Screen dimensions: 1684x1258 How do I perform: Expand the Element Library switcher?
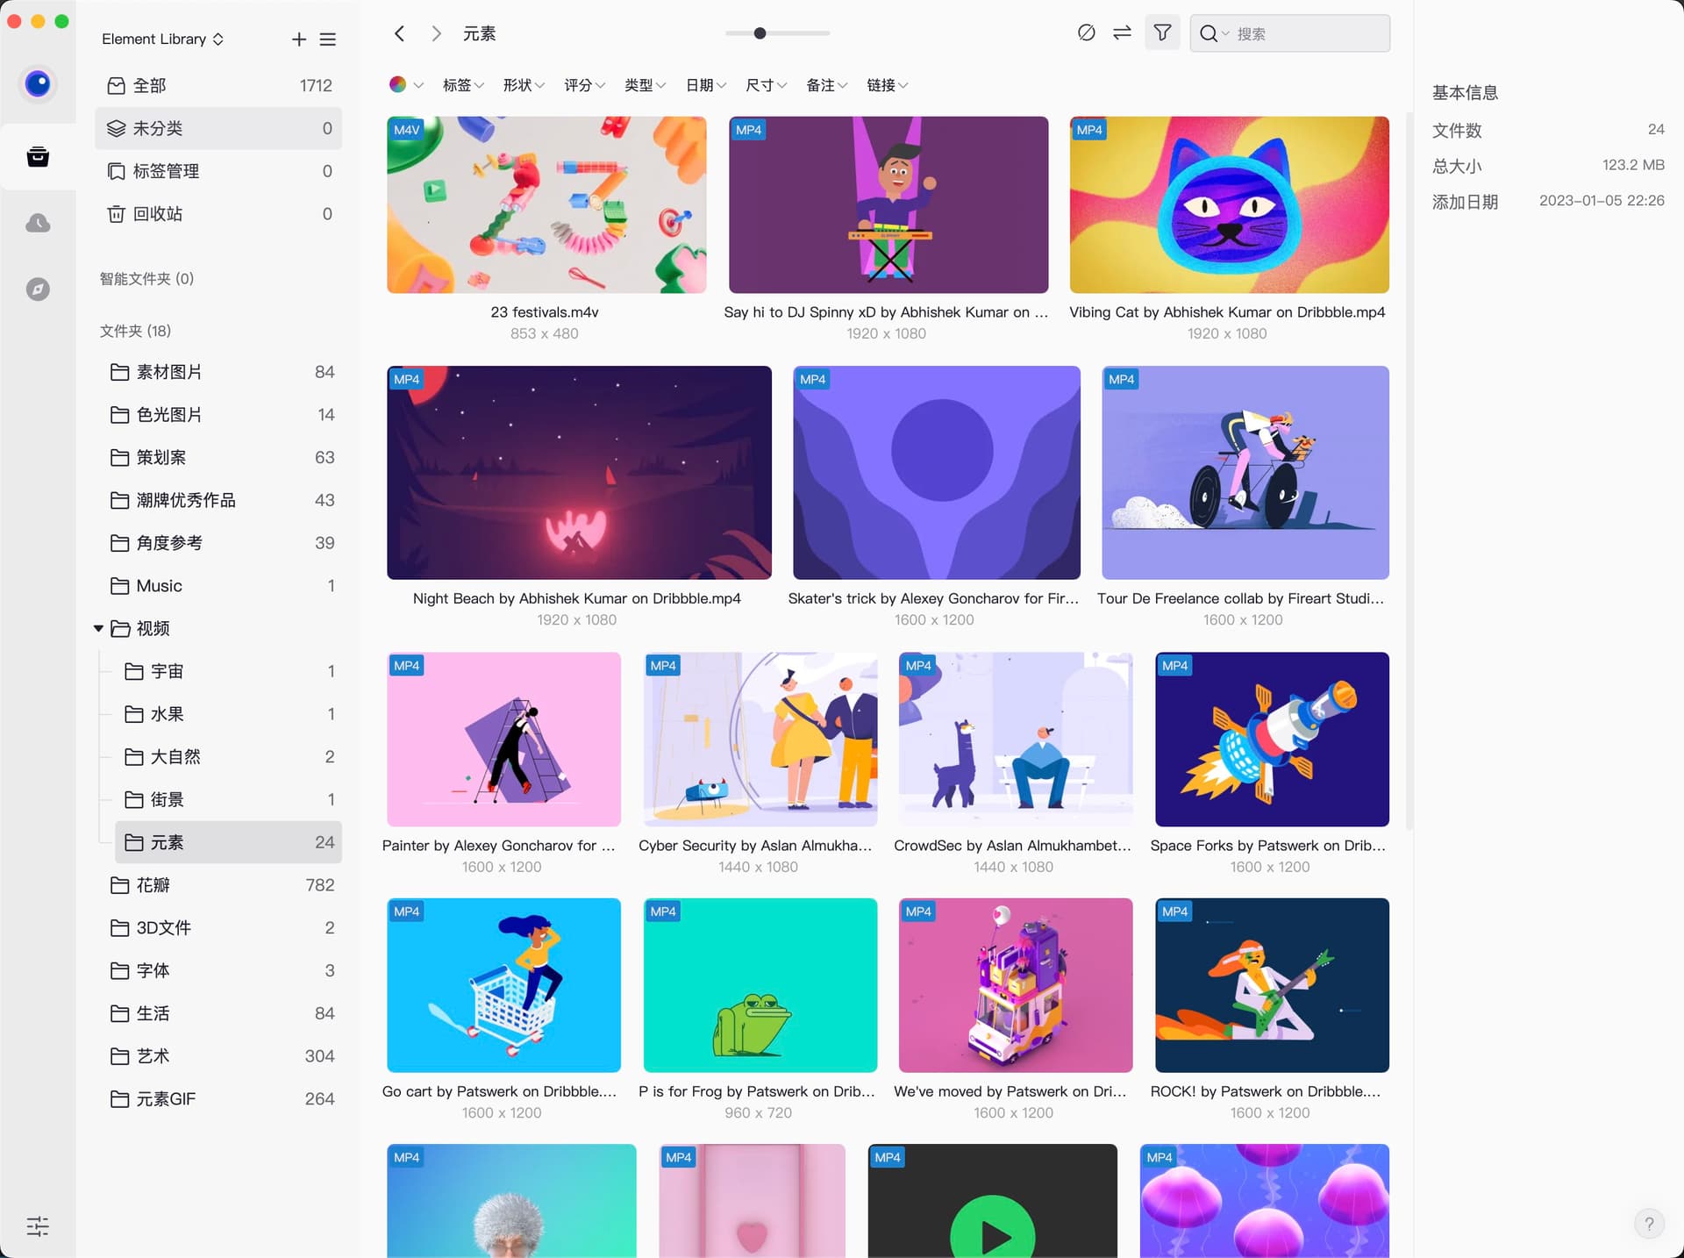point(163,39)
